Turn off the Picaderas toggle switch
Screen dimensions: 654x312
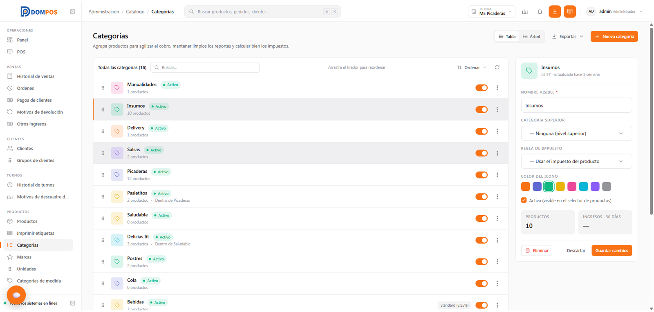482,175
